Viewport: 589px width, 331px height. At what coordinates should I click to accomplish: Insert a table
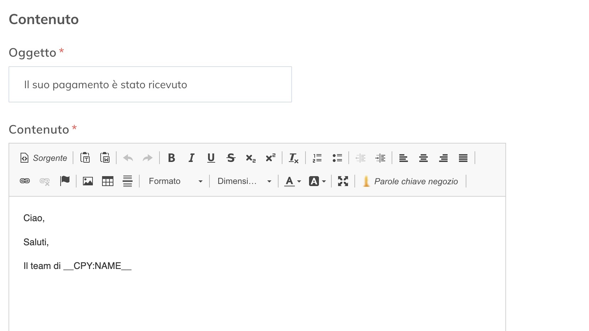[x=107, y=181]
